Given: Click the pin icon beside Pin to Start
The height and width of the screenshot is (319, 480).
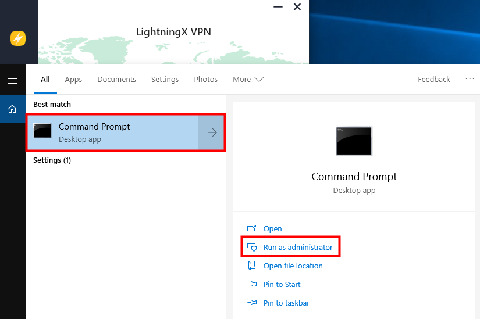Looking at the screenshot, I should 252,284.
